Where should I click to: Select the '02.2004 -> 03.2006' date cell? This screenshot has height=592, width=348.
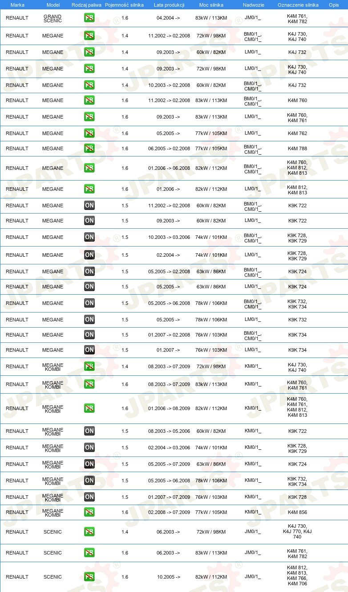click(x=169, y=448)
